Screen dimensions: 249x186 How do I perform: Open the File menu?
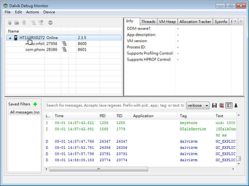coord(7,12)
